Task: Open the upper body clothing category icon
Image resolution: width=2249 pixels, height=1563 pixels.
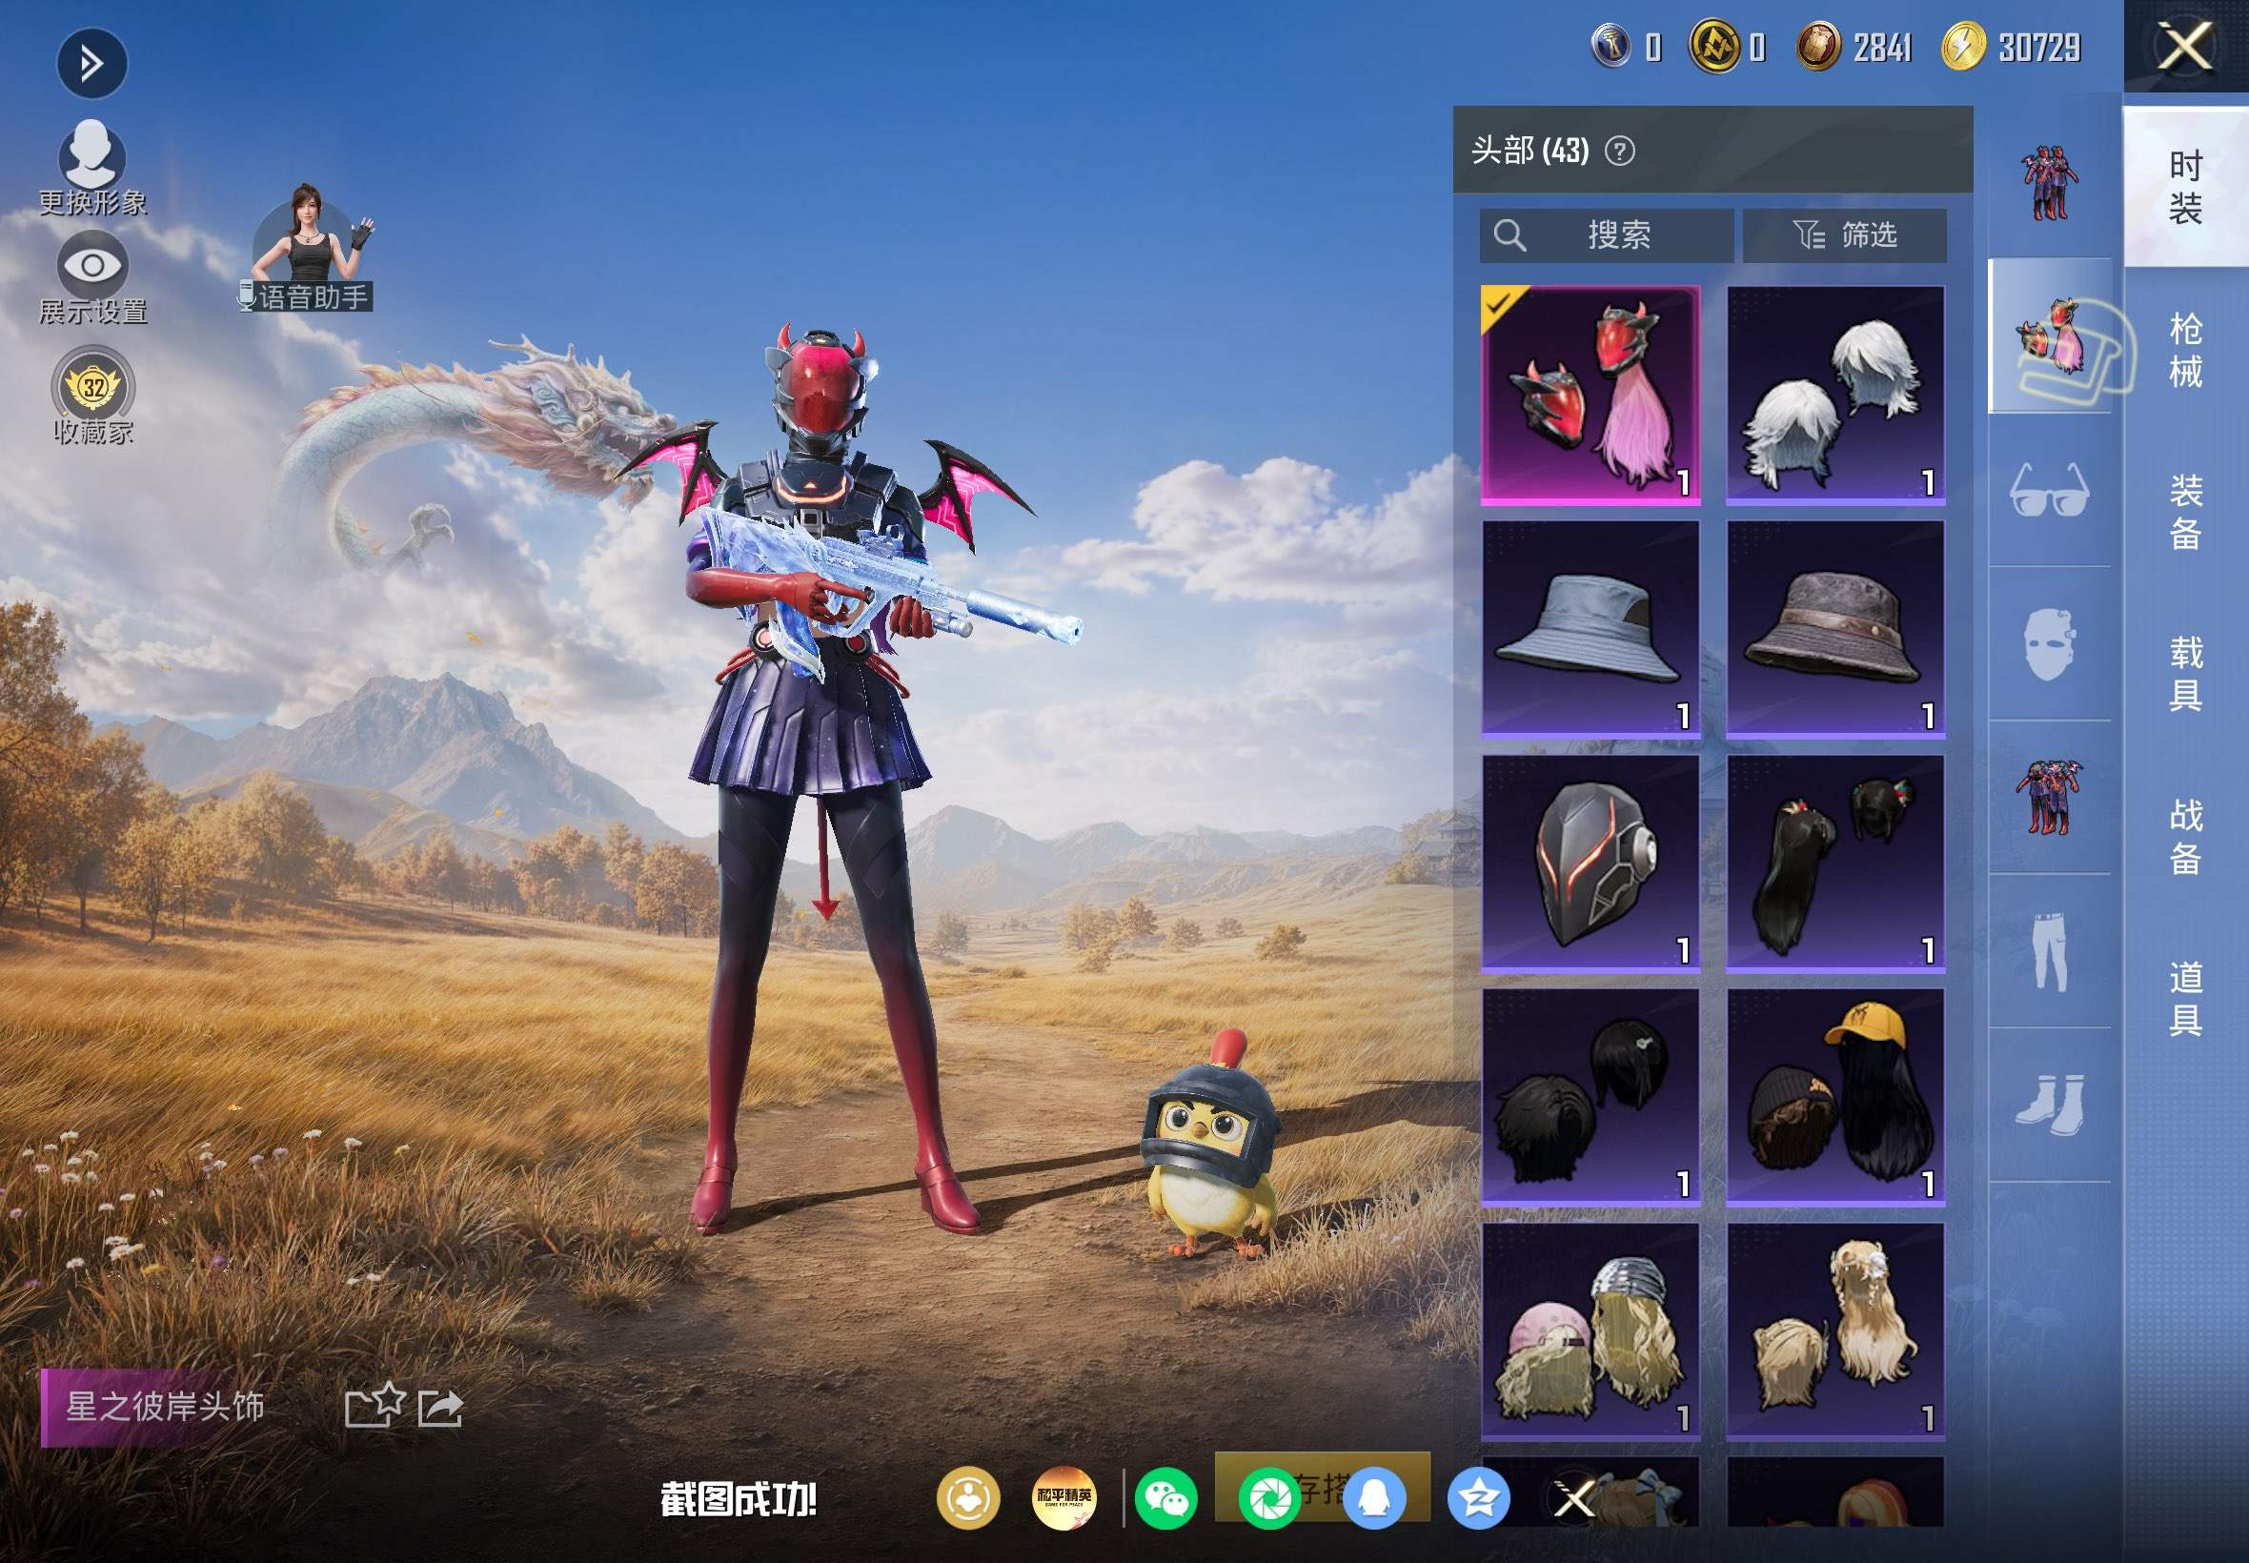Action: coord(2048,797)
